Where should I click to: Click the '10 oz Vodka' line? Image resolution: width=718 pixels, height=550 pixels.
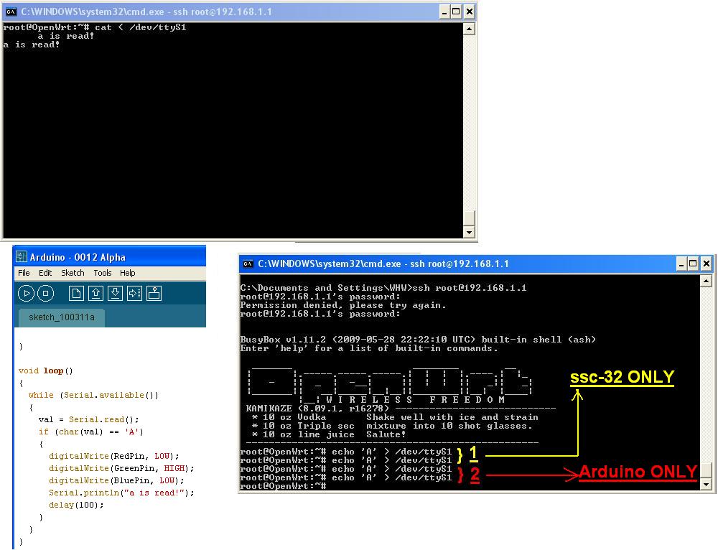tap(289, 417)
